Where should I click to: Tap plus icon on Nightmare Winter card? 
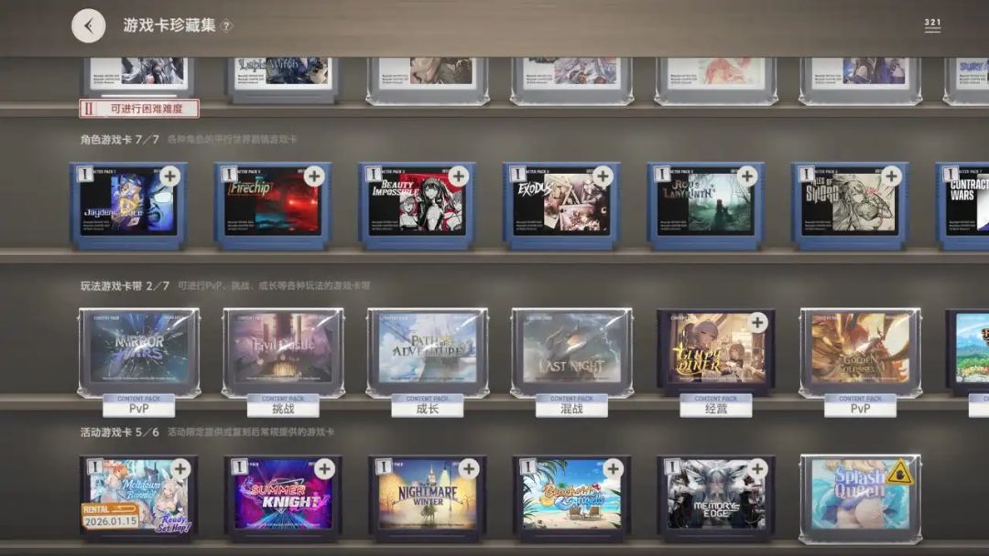point(469,468)
